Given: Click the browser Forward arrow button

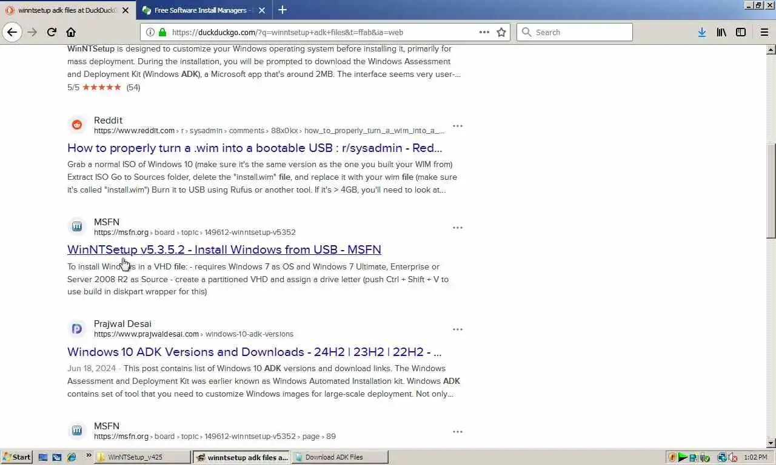Looking at the screenshot, I should (32, 32).
